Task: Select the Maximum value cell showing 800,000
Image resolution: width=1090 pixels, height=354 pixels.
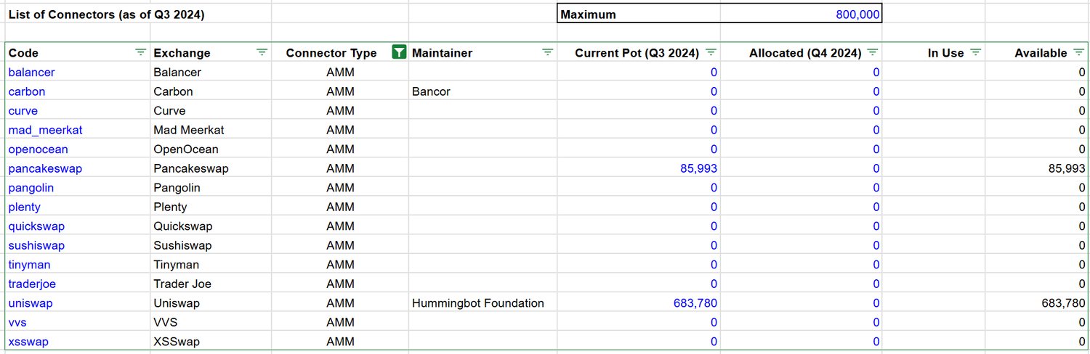Action: 801,15
